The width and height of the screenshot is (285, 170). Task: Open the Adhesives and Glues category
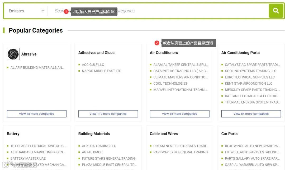(x=96, y=53)
